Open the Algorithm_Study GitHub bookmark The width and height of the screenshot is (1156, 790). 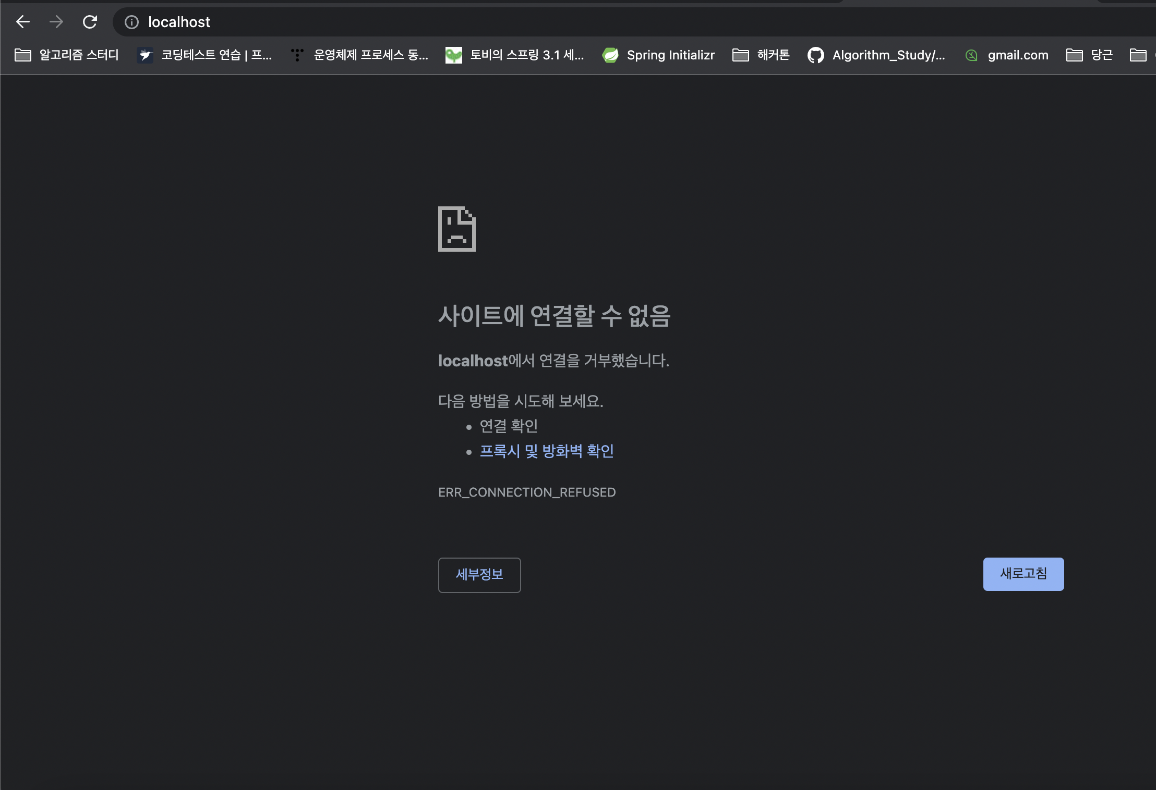(x=877, y=55)
